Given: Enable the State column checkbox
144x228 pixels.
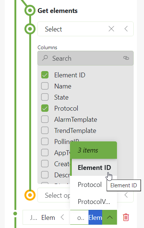Looking at the screenshot, I should pos(45,97).
